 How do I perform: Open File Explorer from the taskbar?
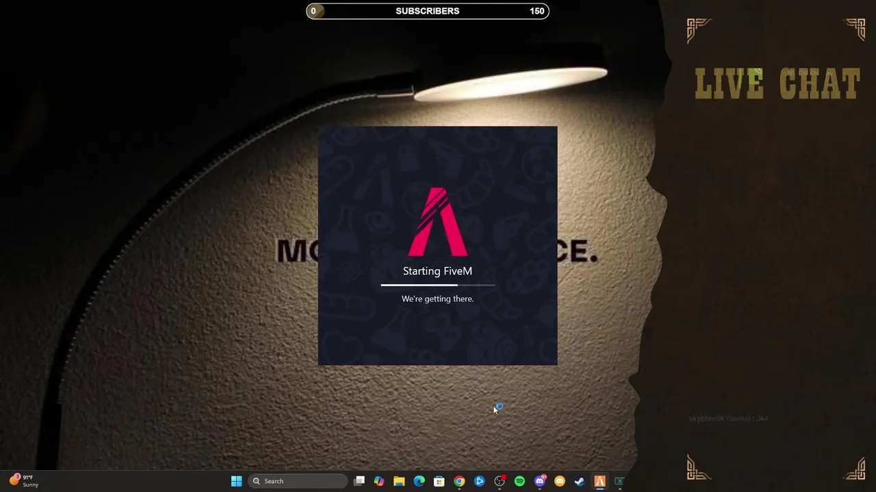coord(399,481)
